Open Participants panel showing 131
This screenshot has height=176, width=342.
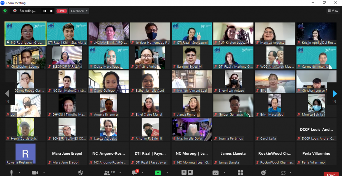point(110,173)
